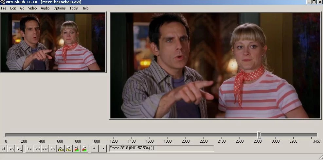This screenshot has width=323, height=160.
Task: Step backward one frame
Action: [37, 149]
